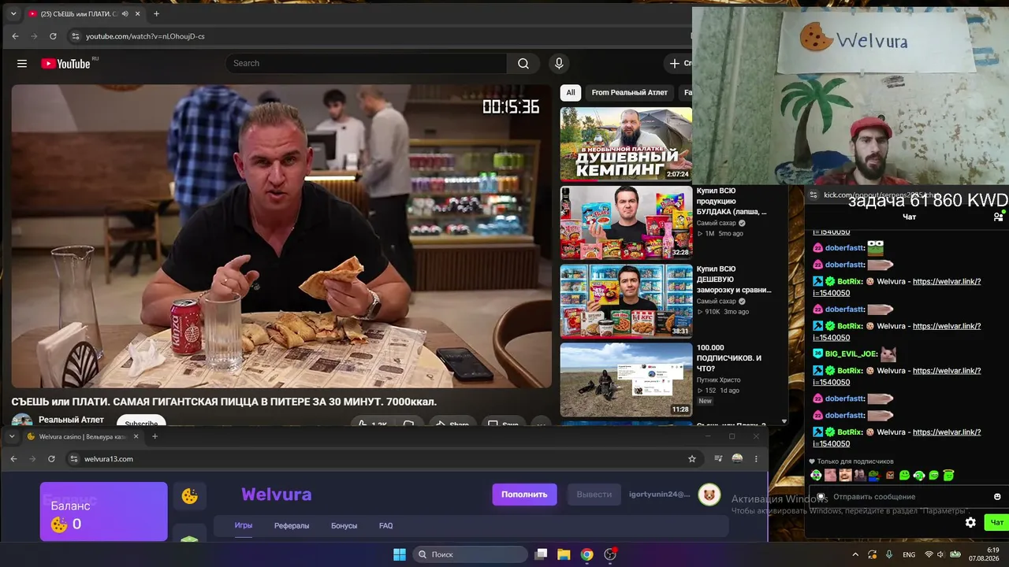This screenshot has height=567, width=1009.
Task: Open the YouTube guide hamburger menu
Action: click(22, 64)
